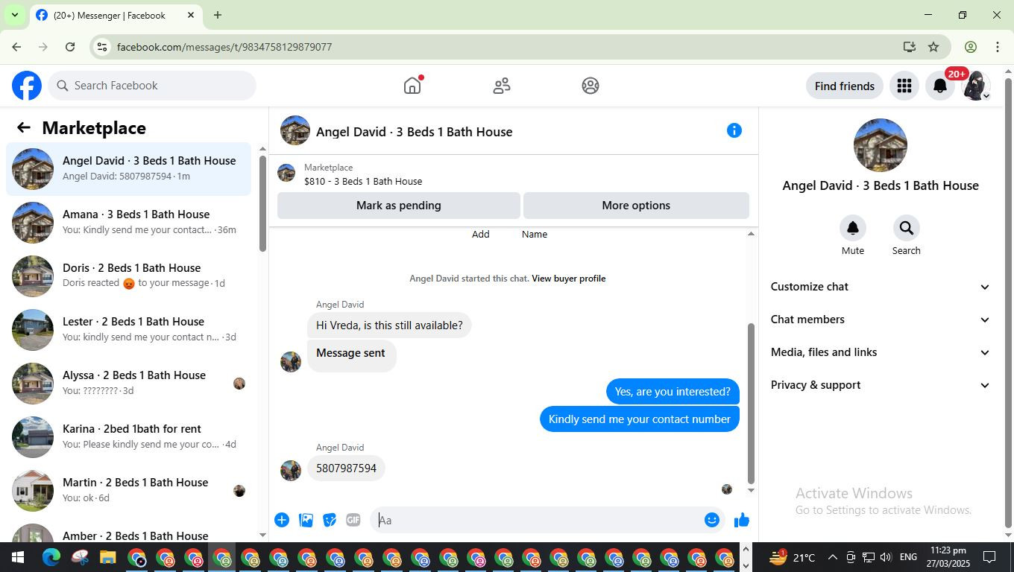Open the Lester 2 Beds 1 Bath conversation
Image resolution: width=1014 pixels, height=572 pixels.
tap(128, 330)
